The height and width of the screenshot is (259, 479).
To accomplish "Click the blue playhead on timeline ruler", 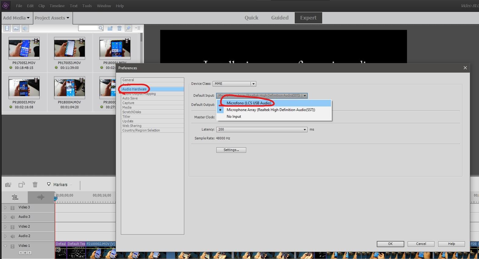I will 56,199.
